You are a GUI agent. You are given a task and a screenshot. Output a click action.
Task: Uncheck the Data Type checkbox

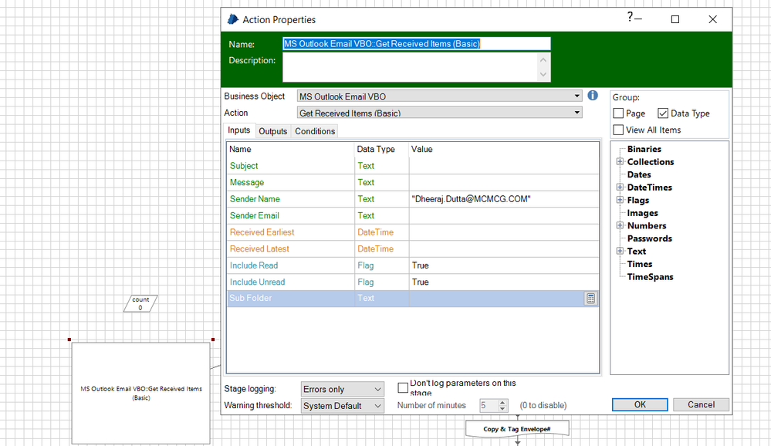[x=663, y=113]
